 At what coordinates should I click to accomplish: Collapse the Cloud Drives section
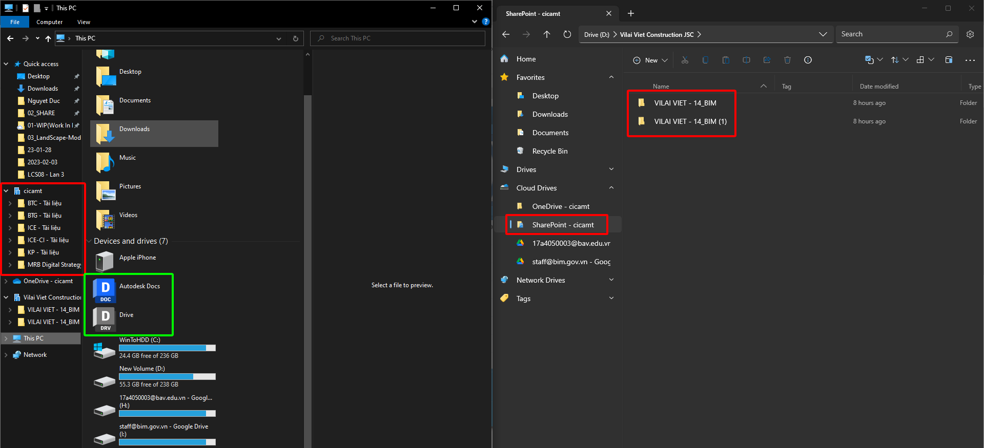611,188
